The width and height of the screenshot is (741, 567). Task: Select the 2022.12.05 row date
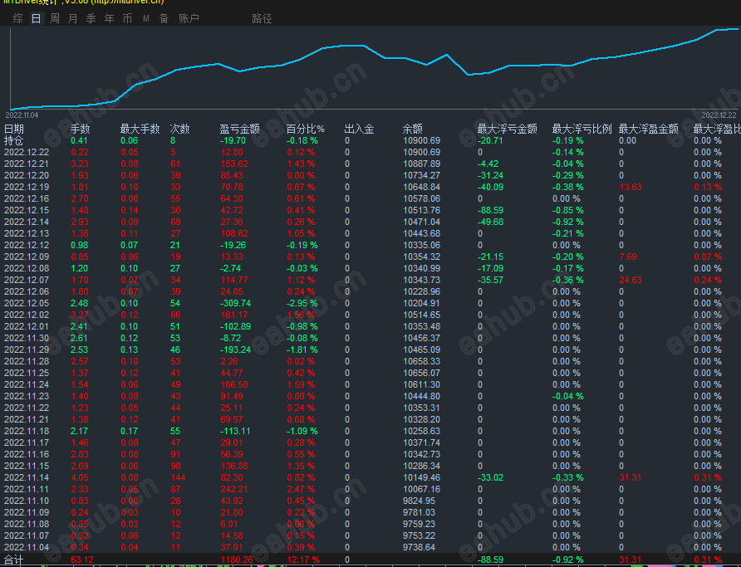tap(27, 303)
